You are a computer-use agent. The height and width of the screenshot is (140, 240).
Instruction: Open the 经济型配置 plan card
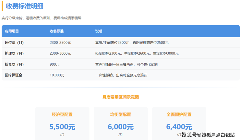(62, 123)
